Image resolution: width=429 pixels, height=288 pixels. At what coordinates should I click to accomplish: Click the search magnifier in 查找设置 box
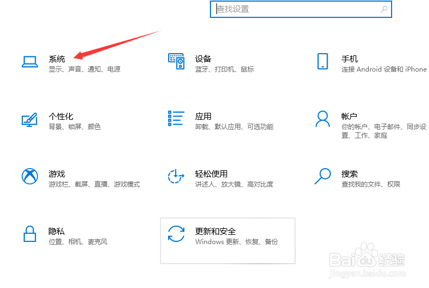tap(384, 9)
